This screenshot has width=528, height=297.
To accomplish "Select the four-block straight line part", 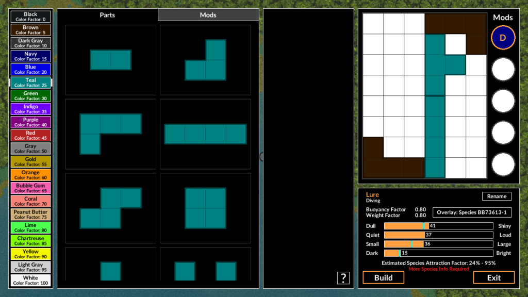I will pos(205,134).
